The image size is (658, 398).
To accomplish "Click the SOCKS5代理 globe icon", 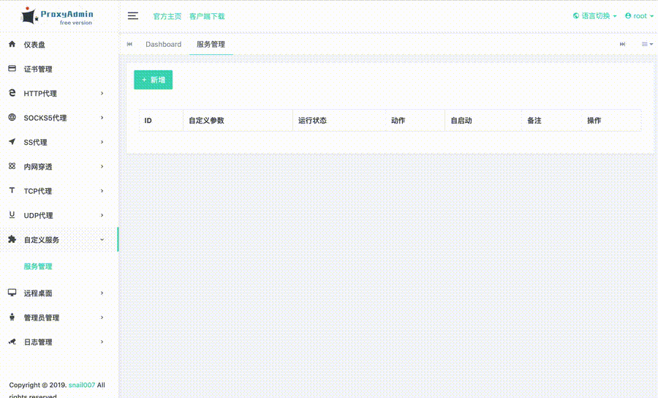I will 12,117.
